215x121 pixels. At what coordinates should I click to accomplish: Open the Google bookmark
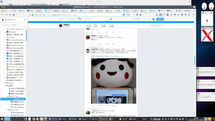[x=10, y=37]
